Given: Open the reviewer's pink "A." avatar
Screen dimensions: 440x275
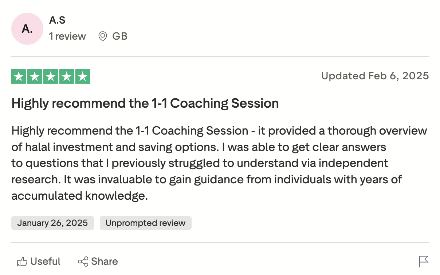Looking at the screenshot, I should click(x=28, y=29).
